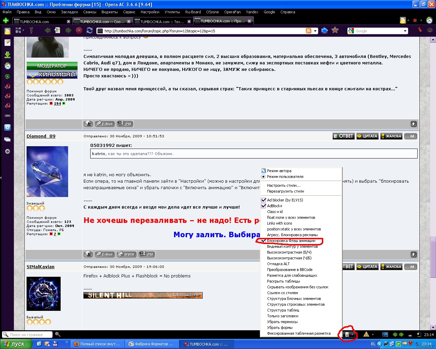Click the closed-tabs clock icon at tab bar end

[429, 20]
